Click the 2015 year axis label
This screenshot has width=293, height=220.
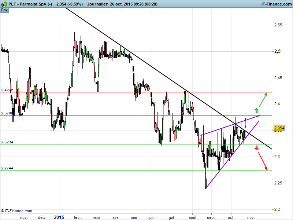[59, 217]
